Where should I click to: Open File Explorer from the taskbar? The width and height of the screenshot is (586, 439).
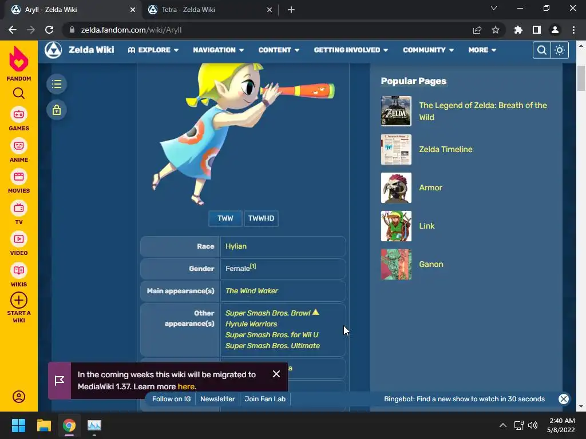pos(43,425)
